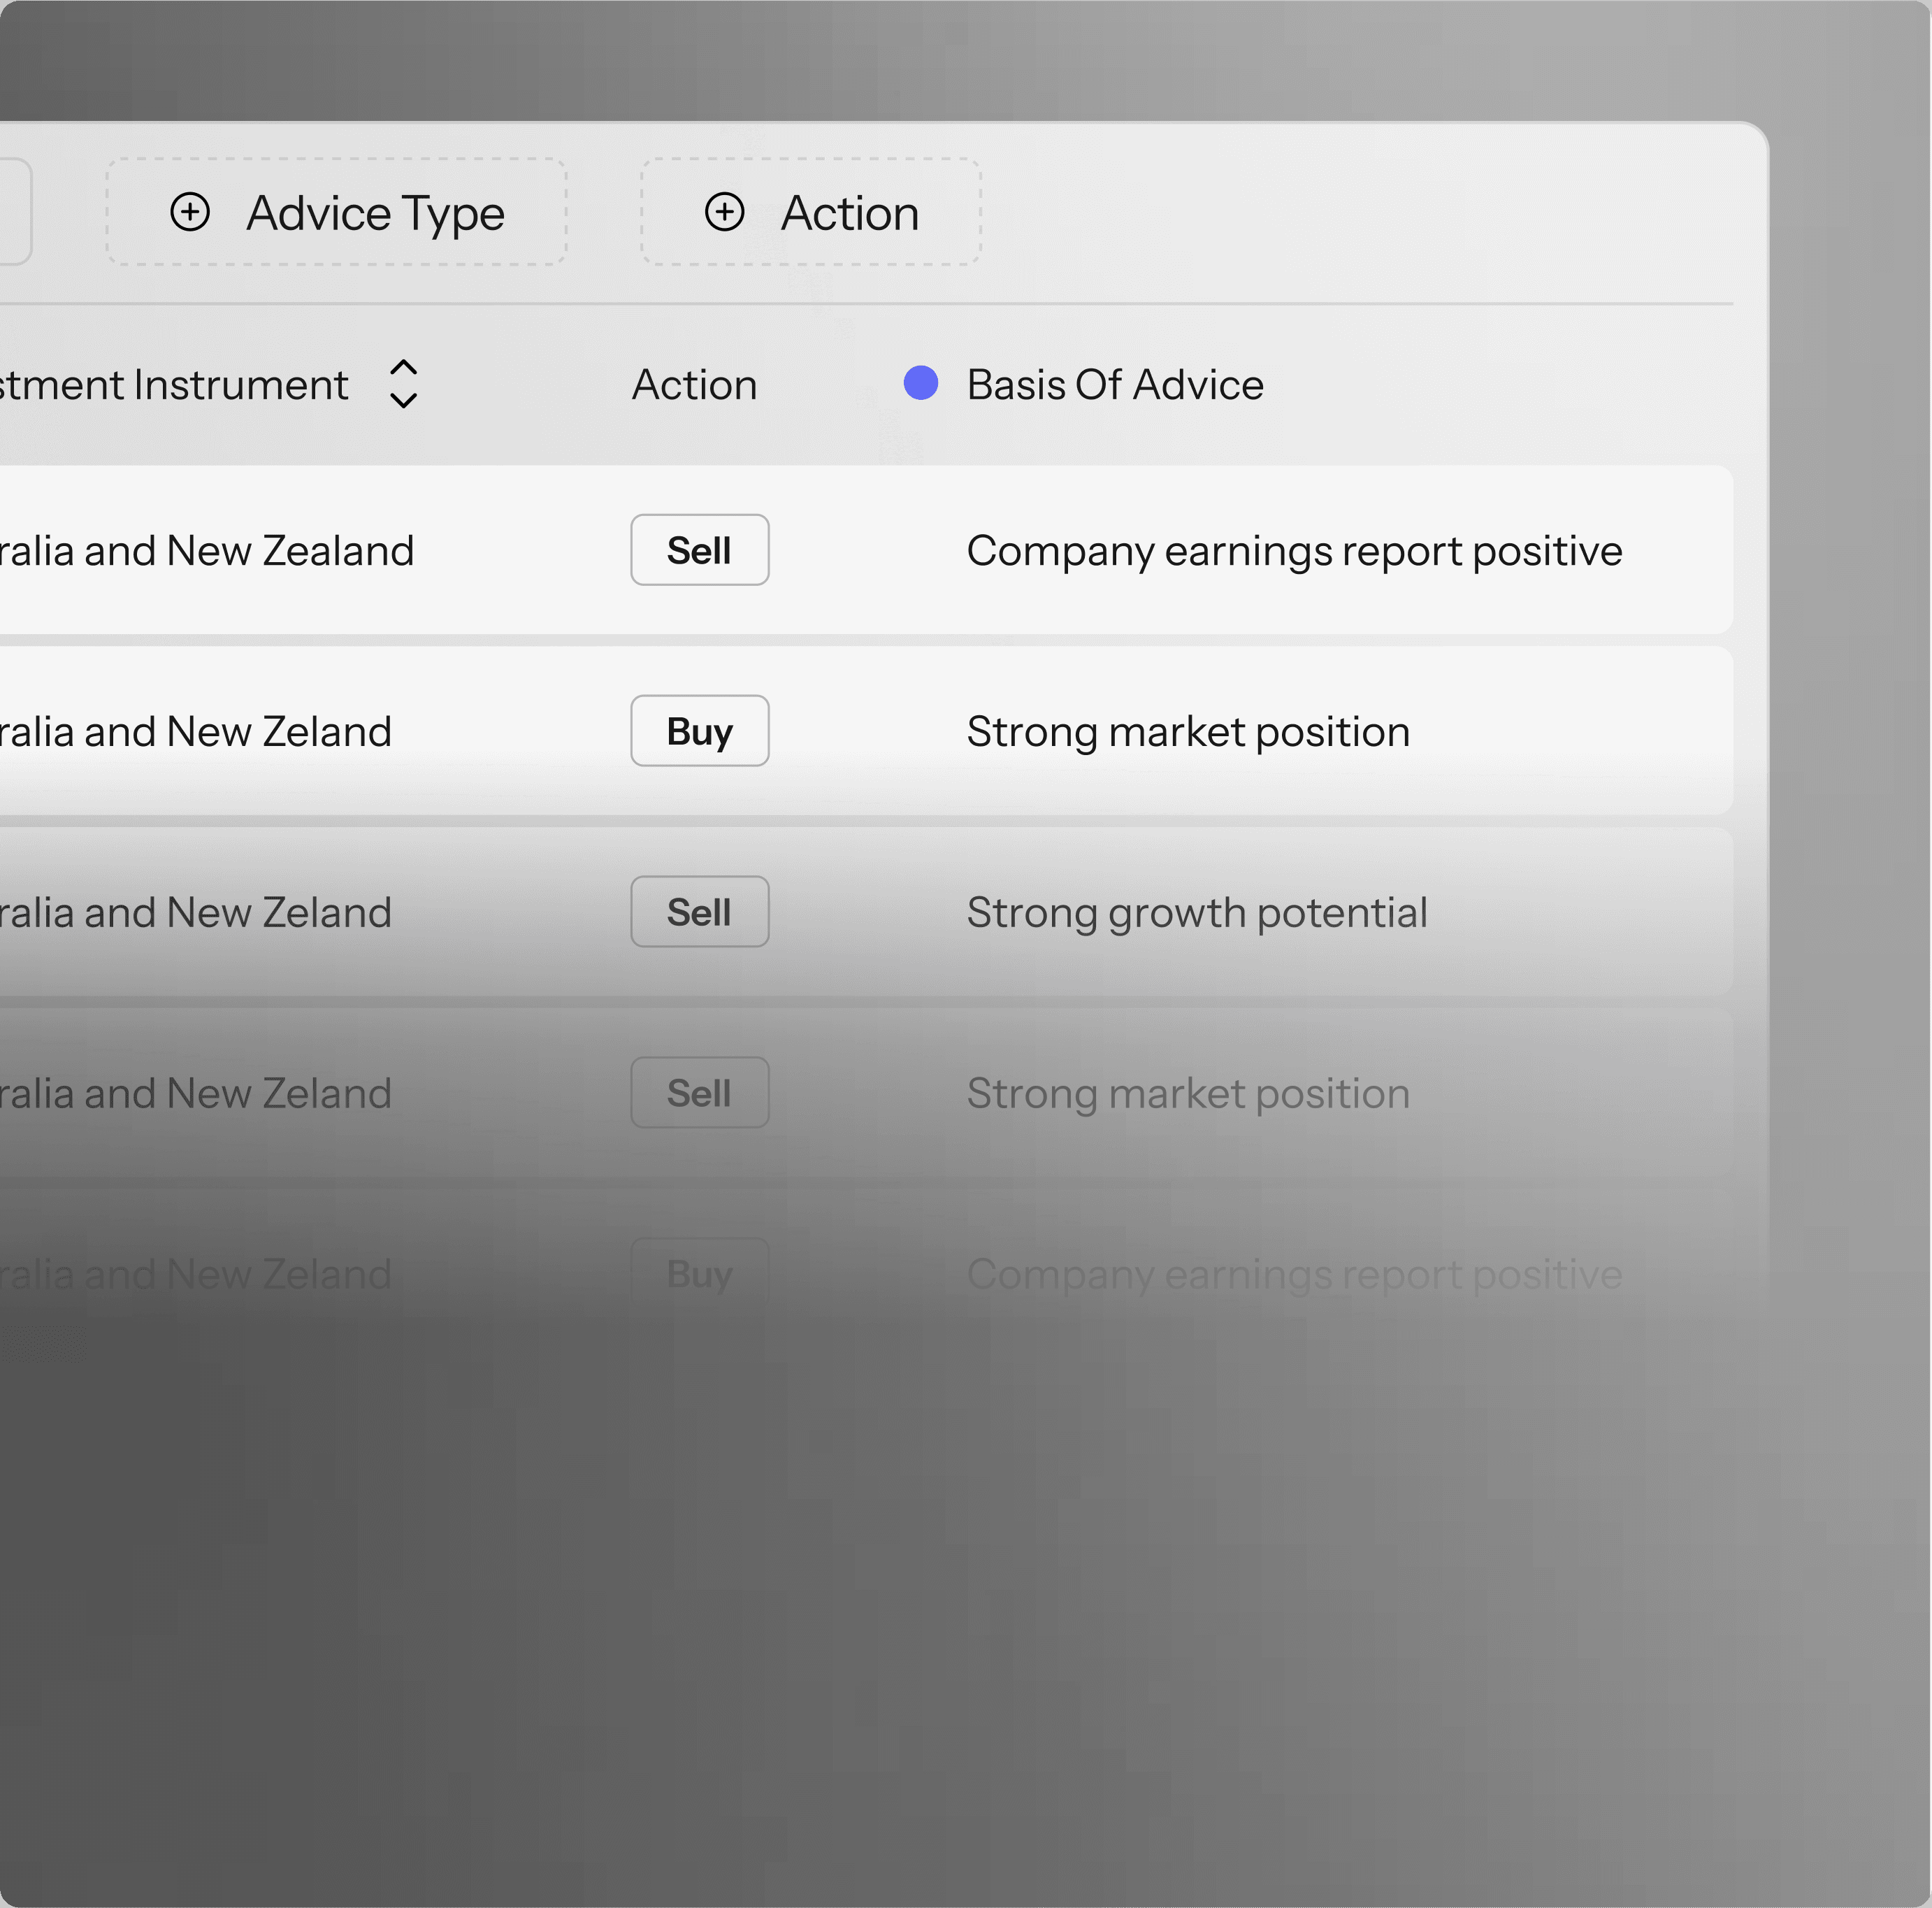Click the plus icon beside Advice Type

[190, 212]
